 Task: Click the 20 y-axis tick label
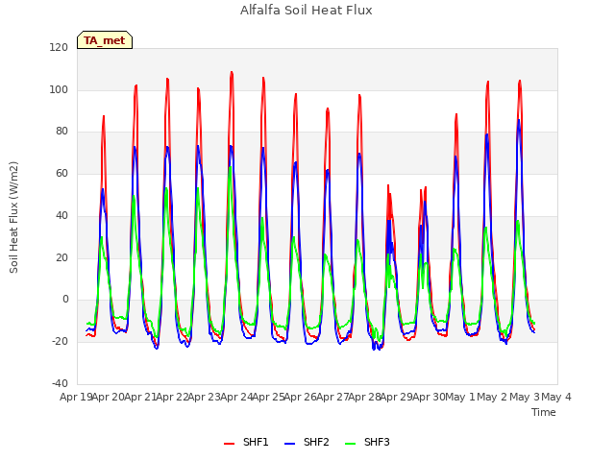click(x=61, y=257)
